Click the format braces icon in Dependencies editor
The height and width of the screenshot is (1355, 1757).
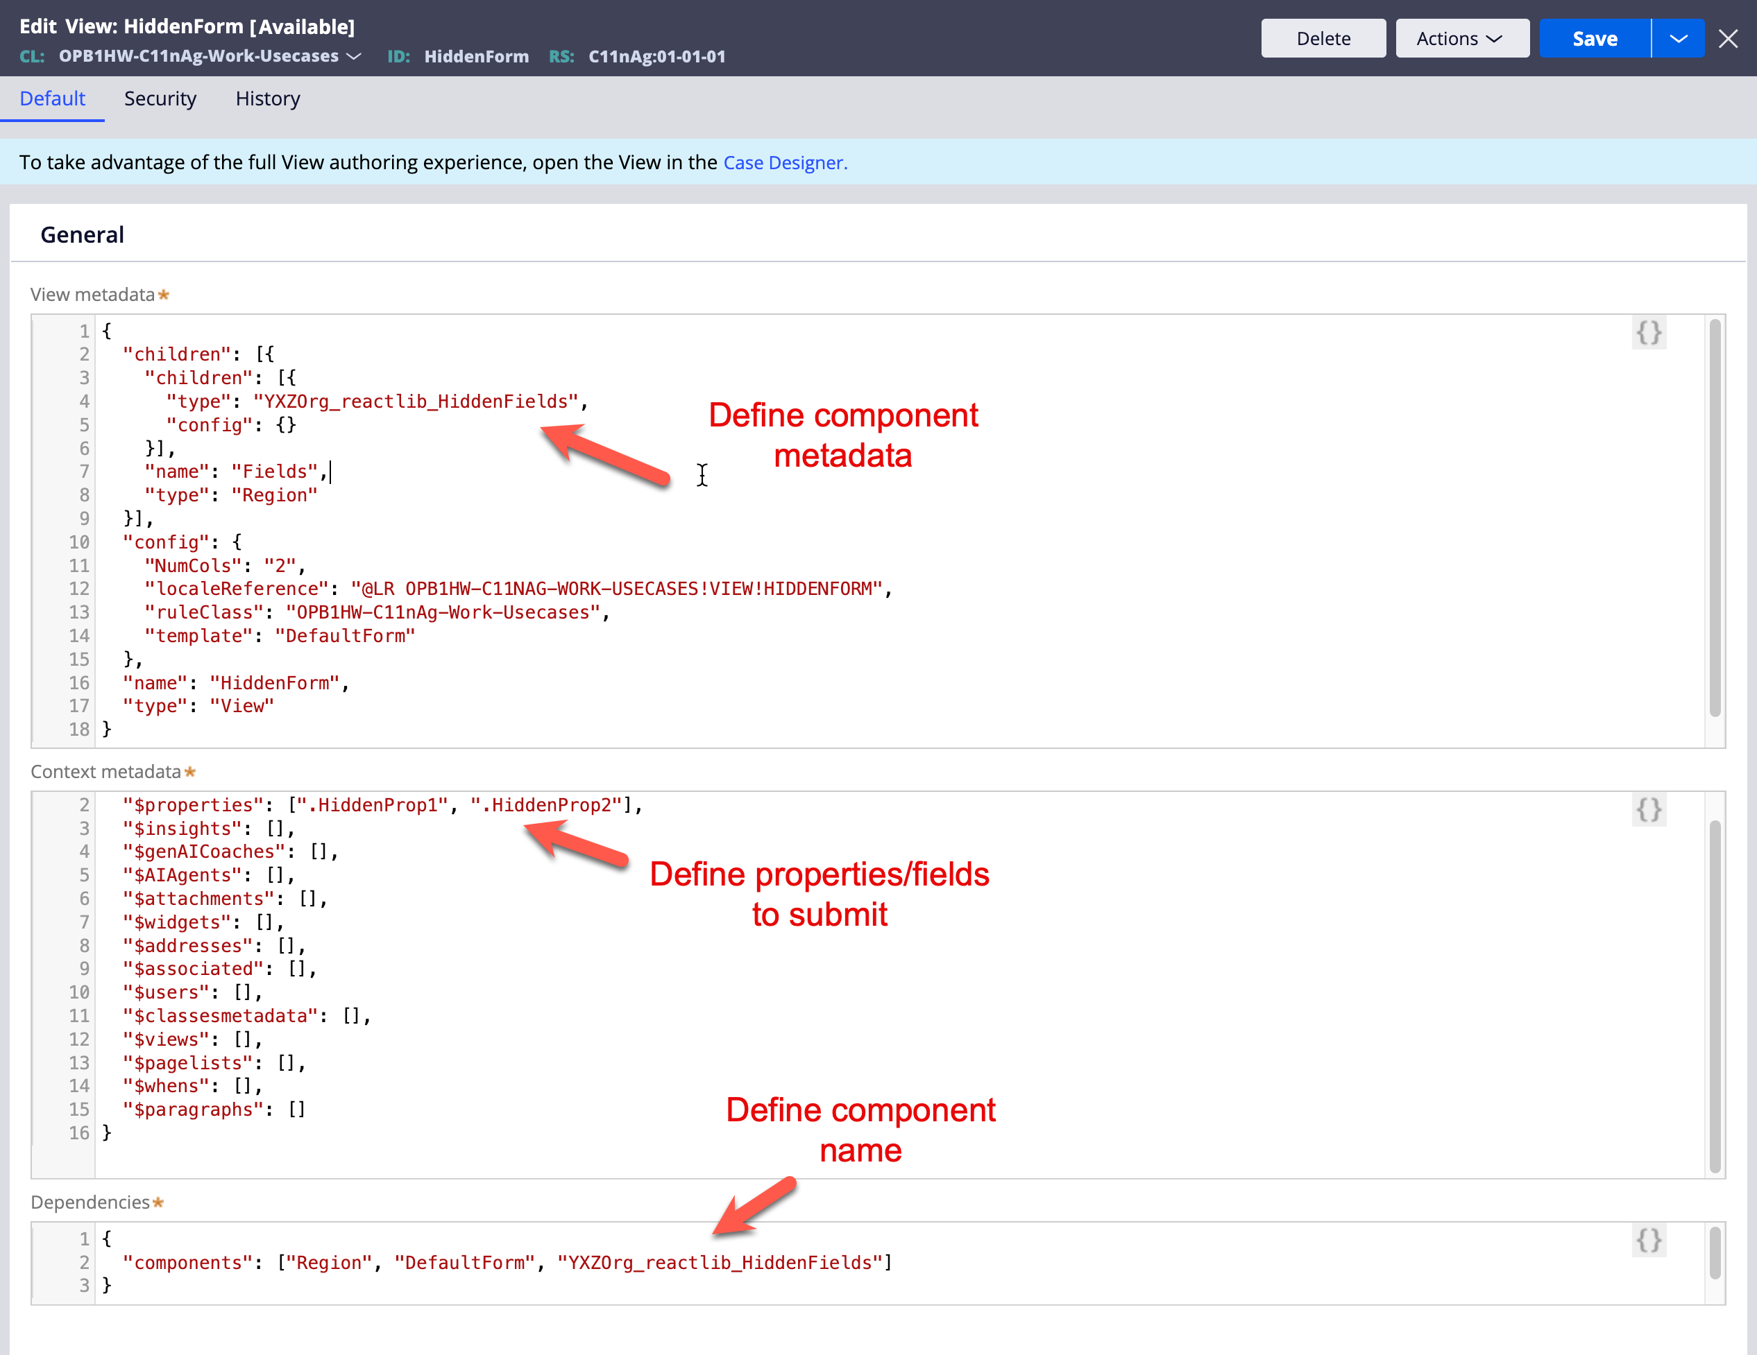(x=1648, y=1240)
